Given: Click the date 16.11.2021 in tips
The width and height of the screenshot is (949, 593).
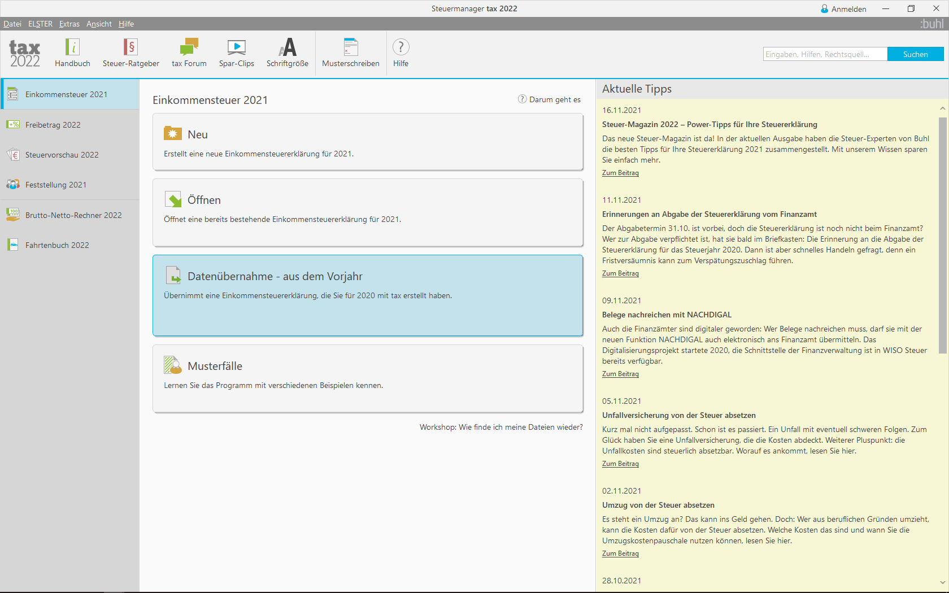Looking at the screenshot, I should pyautogui.click(x=621, y=110).
